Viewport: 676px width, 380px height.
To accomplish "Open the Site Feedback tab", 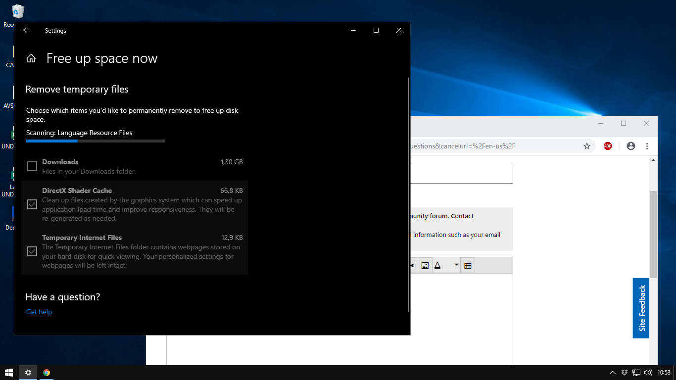I will [x=641, y=308].
